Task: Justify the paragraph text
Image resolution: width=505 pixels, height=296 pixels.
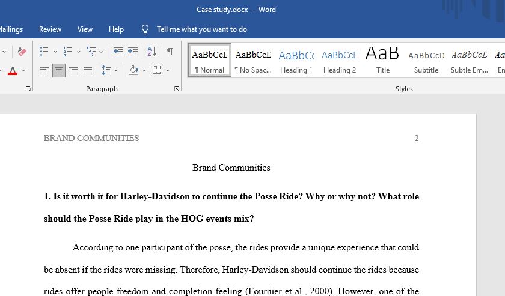Action: pyautogui.click(x=88, y=70)
